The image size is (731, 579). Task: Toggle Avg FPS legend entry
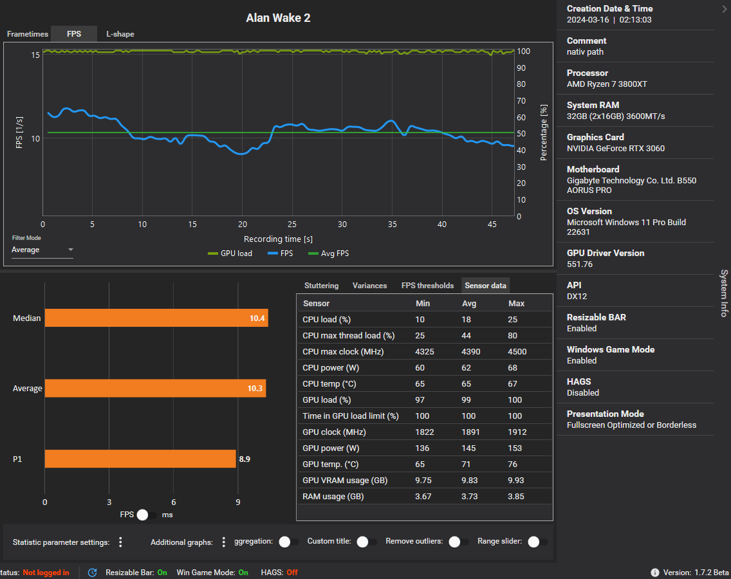(329, 253)
